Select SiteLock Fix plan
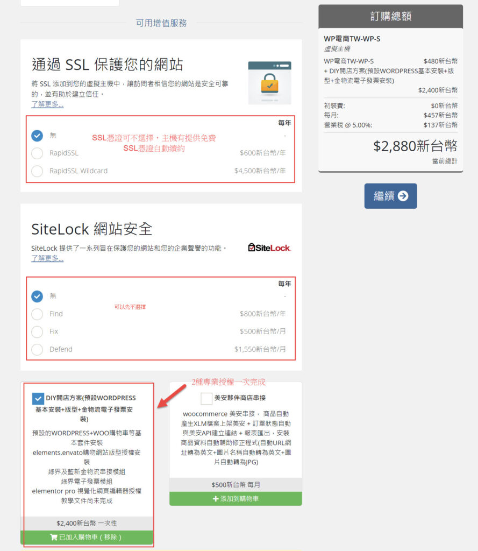 pyautogui.click(x=37, y=332)
